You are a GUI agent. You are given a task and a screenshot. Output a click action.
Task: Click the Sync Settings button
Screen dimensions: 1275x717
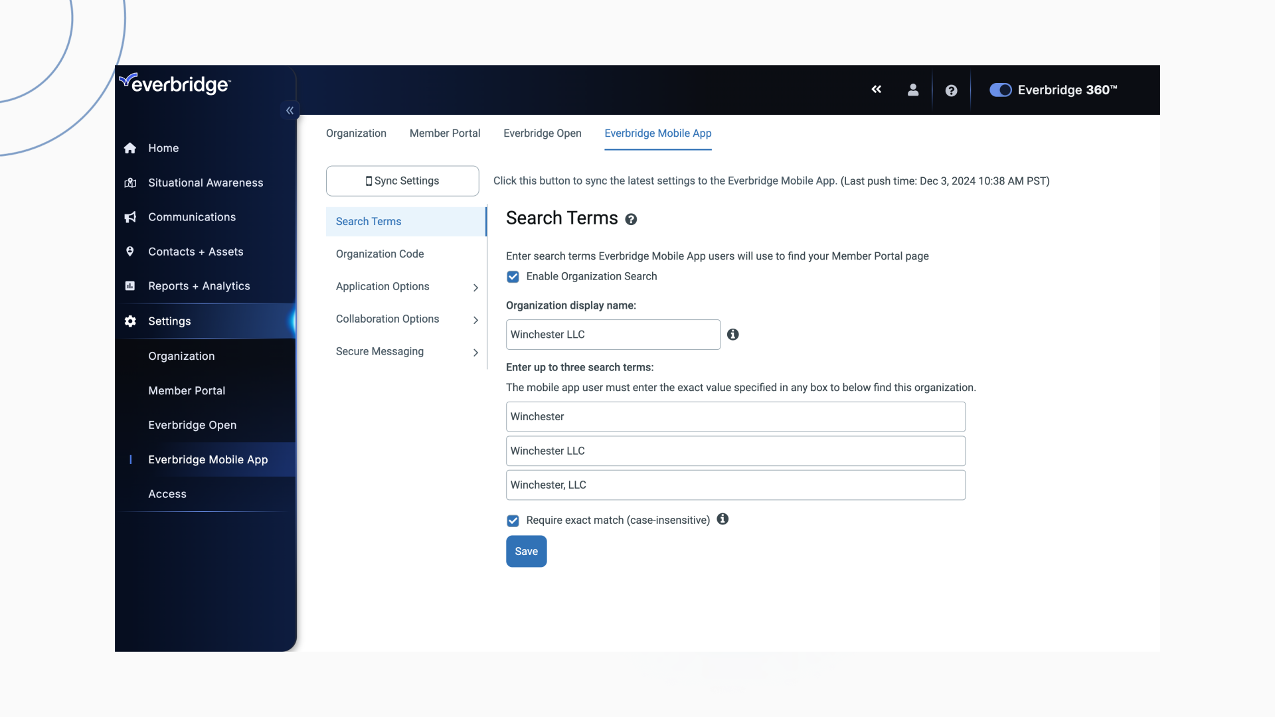402,181
